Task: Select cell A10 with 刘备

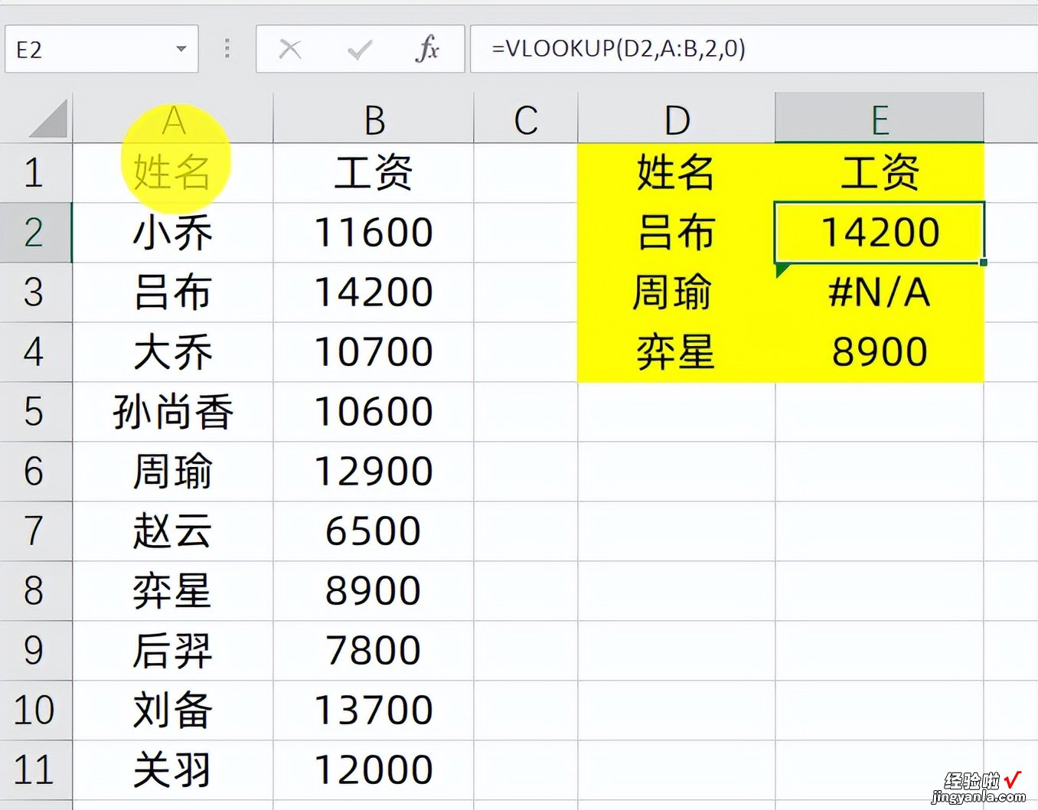Action: coord(173,710)
